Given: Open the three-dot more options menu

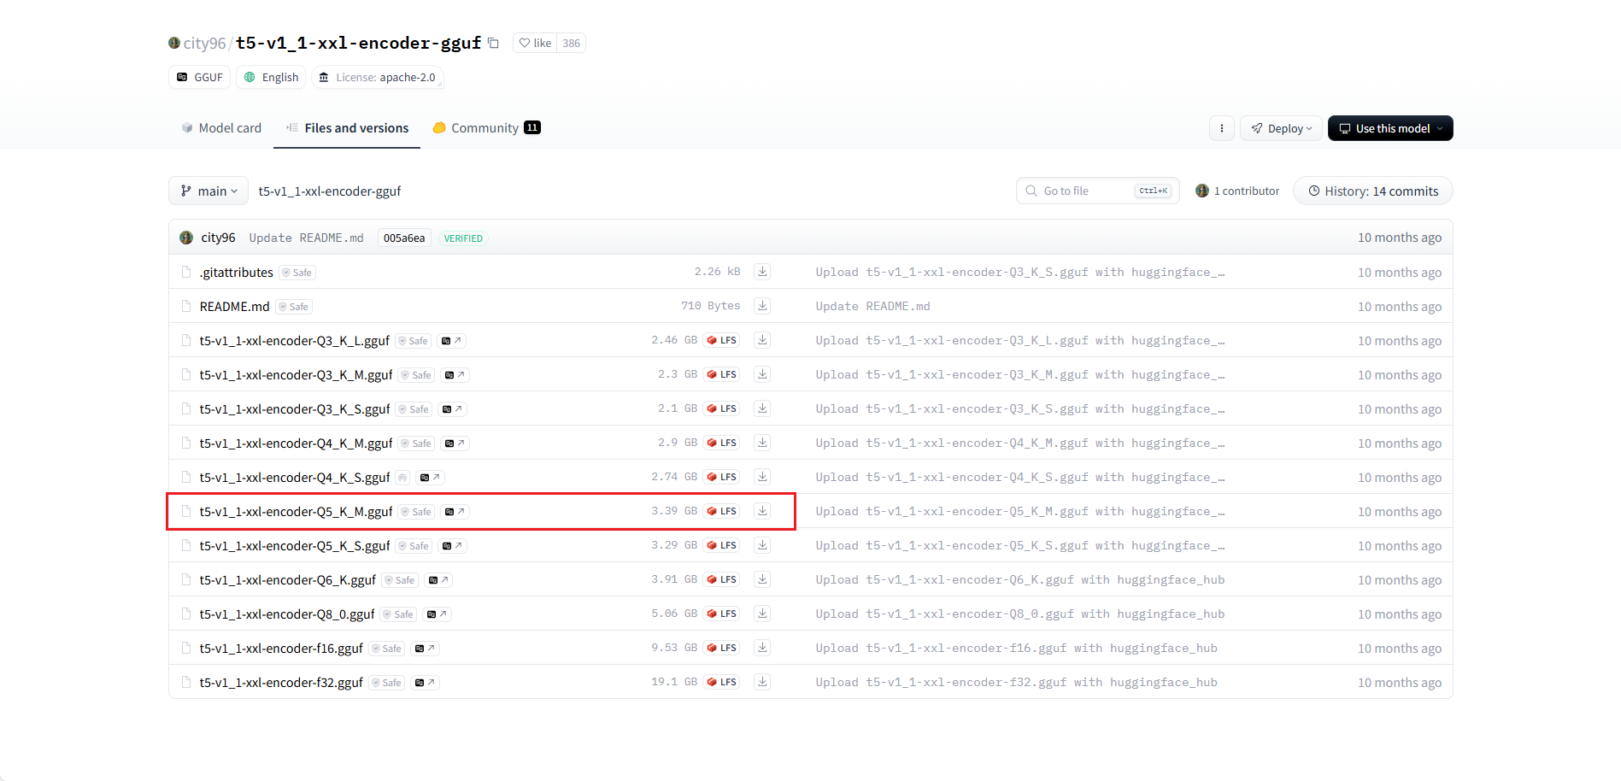Looking at the screenshot, I should click(x=1221, y=128).
